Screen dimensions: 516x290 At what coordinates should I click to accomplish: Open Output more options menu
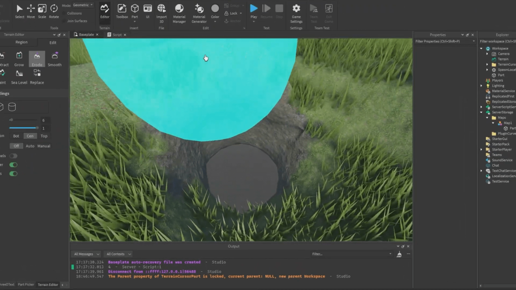(x=408, y=254)
